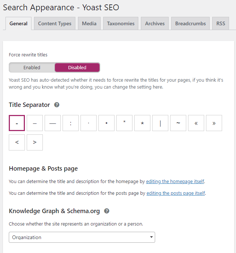Image resolution: width=236 pixels, height=253 pixels.
Task: Follow the editing the homepage itself link
Action: pos(175,182)
